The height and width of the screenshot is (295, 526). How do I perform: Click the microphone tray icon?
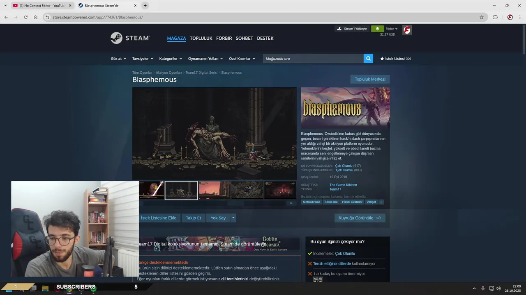click(x=483, y=288)
